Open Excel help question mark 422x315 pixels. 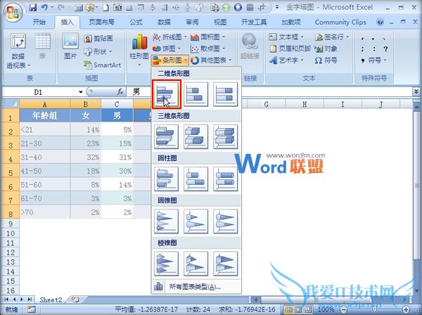[x=380, y=22]
